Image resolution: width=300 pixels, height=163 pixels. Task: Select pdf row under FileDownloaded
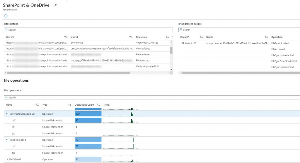click(x=152, y=146)
